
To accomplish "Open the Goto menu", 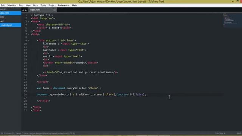I will click(35, 5).
